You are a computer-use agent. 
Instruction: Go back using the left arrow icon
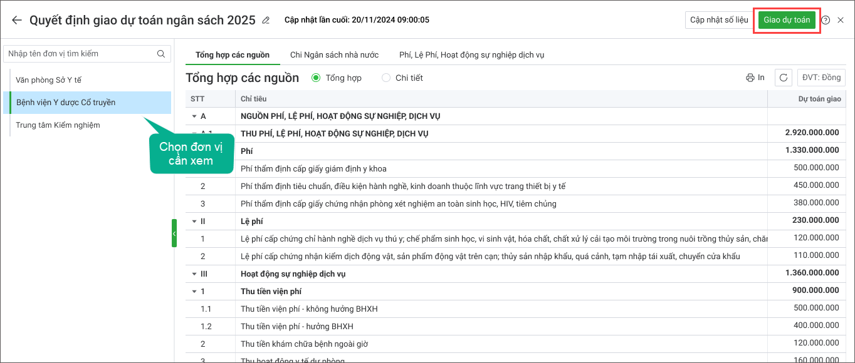click(16, 20)
